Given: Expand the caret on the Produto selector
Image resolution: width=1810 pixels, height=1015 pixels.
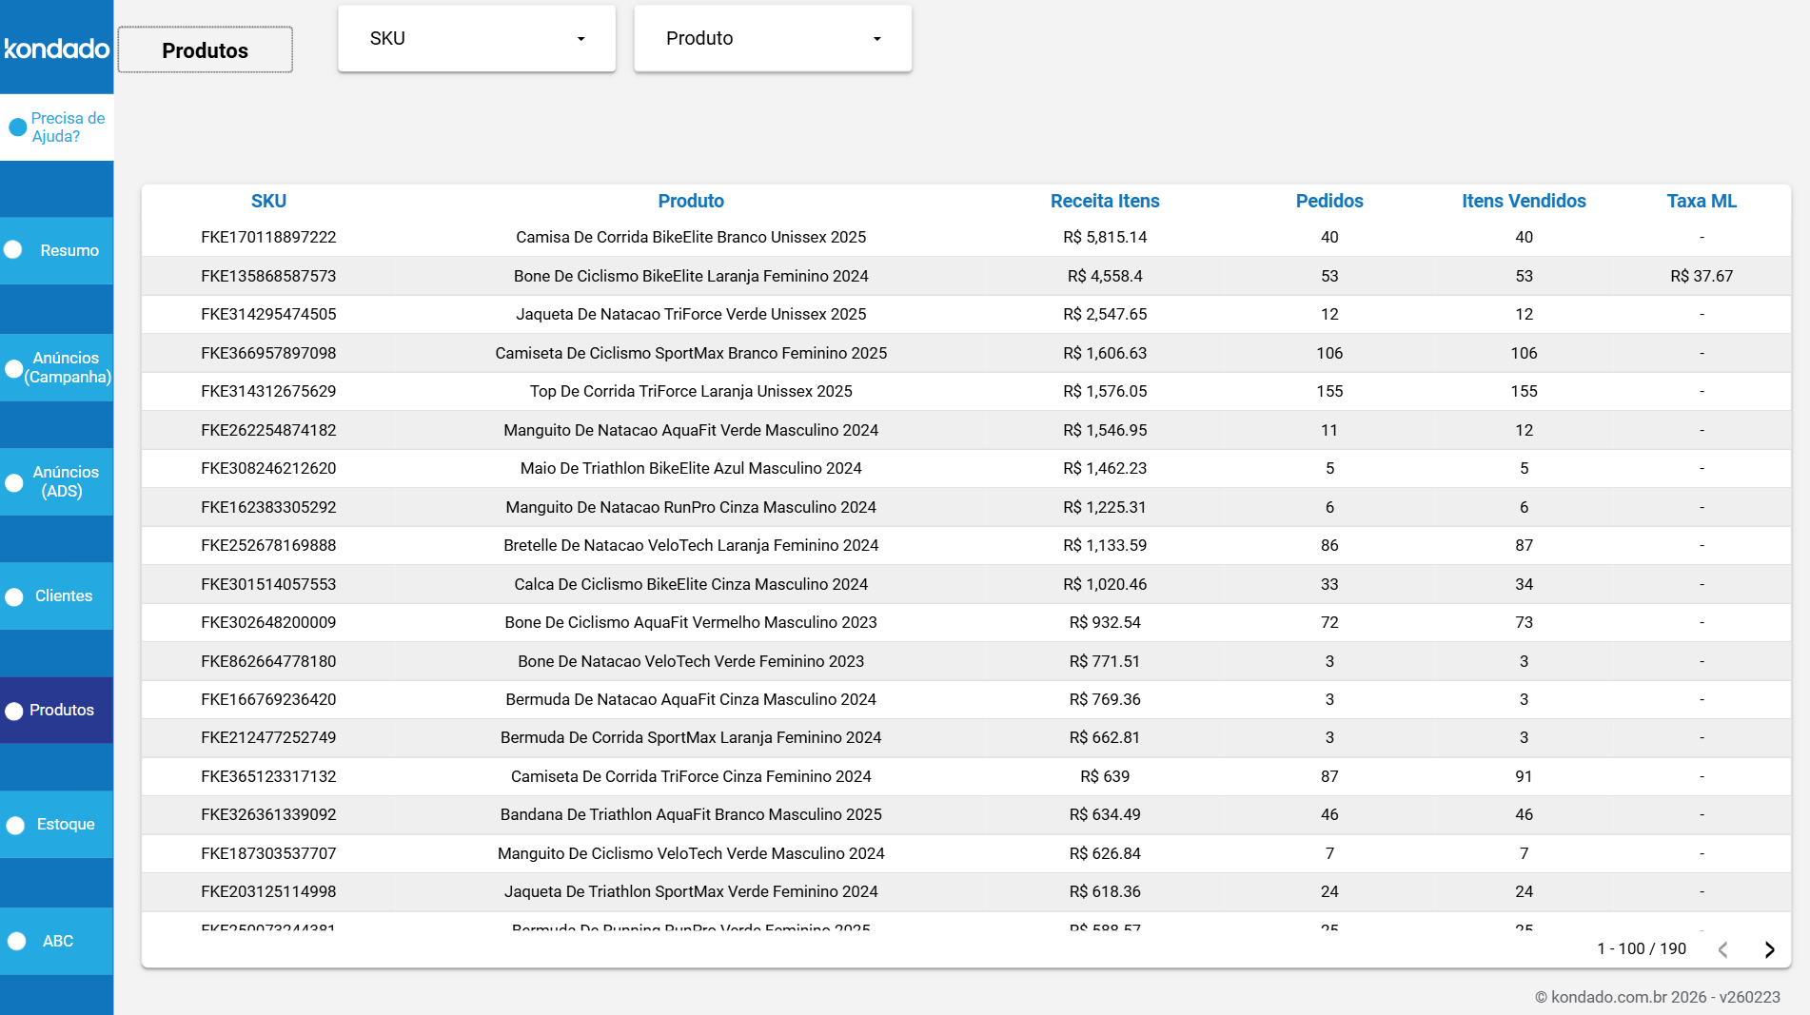Looking at the screenshot, I should coord(876,39).
